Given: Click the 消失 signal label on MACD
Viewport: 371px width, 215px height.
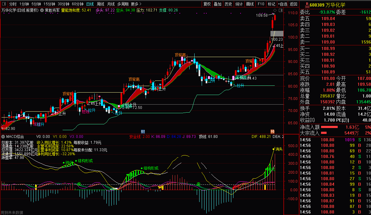Looking at the screenshot, I should [x=279, y=149].
